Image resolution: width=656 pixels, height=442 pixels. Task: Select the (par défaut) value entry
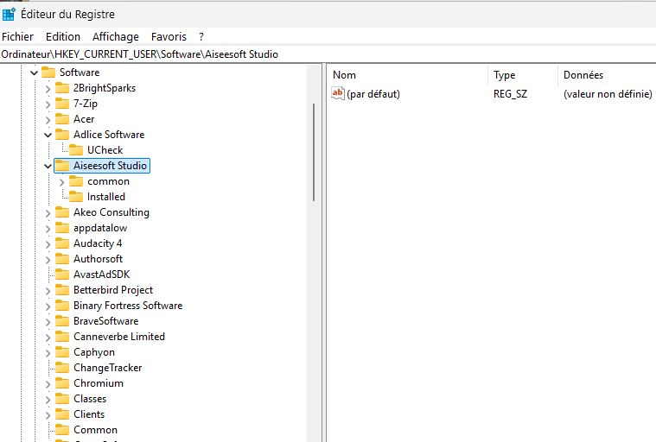point(373,94)
